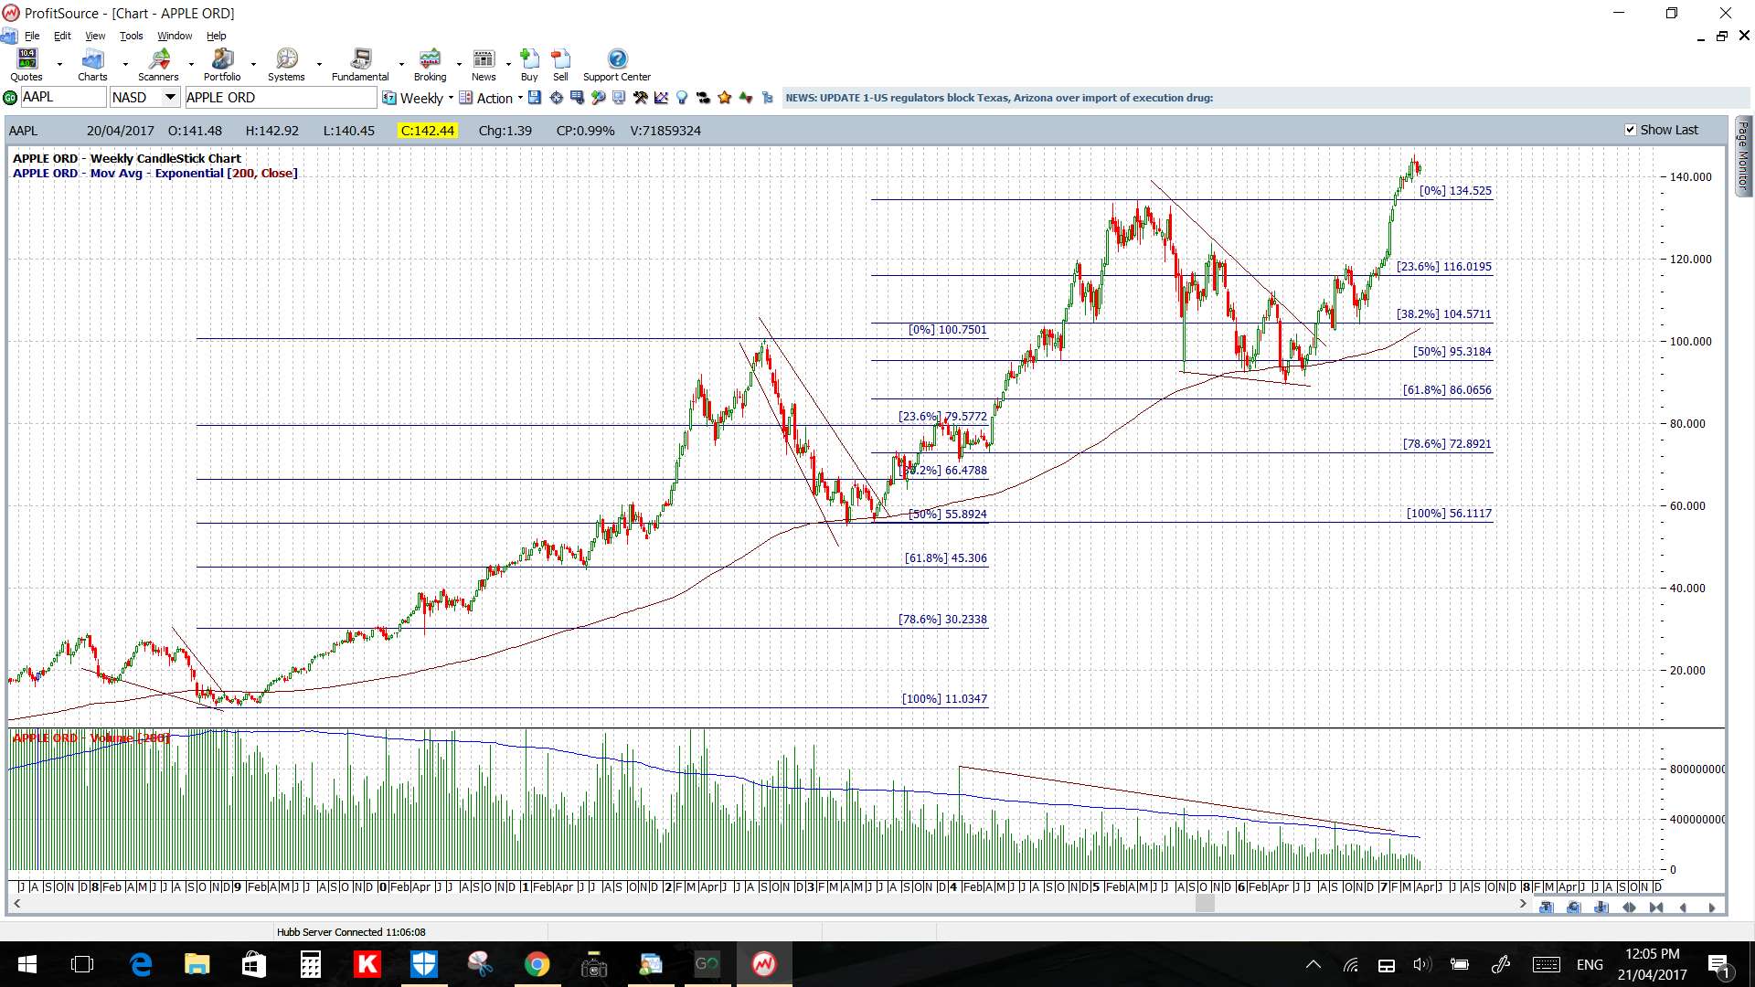This screenshot has height=987, width=1755.
Task: Click the magnifier zoom tool icon
Action: 598,98
